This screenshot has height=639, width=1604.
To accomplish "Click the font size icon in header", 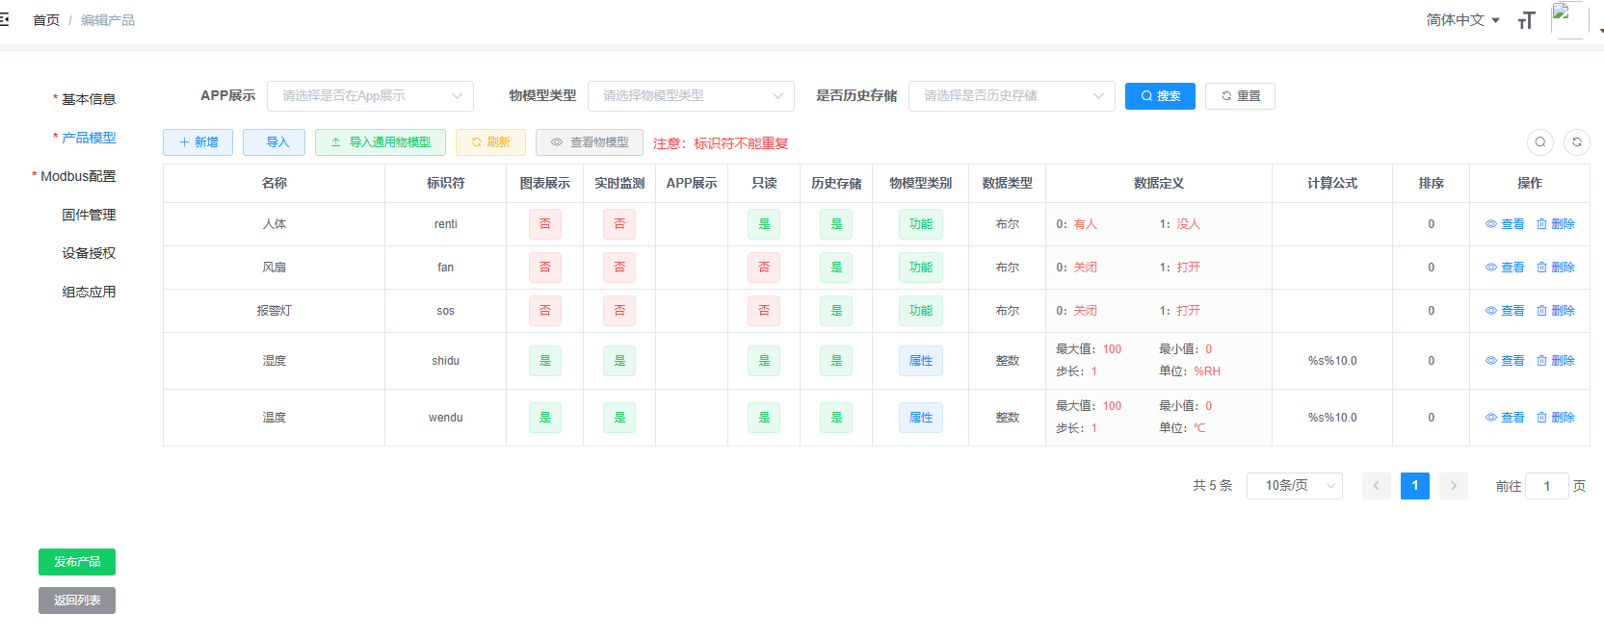I will [1526, 20].
